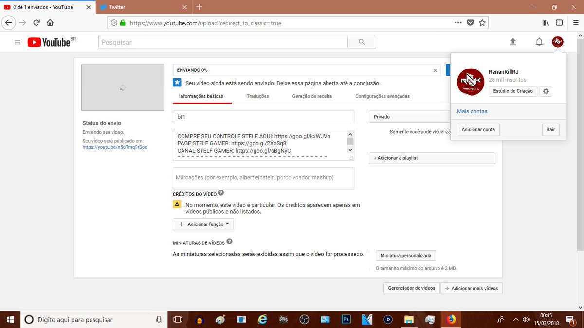
Task: Click the browser forward arrow
Action: click(23, 23)
